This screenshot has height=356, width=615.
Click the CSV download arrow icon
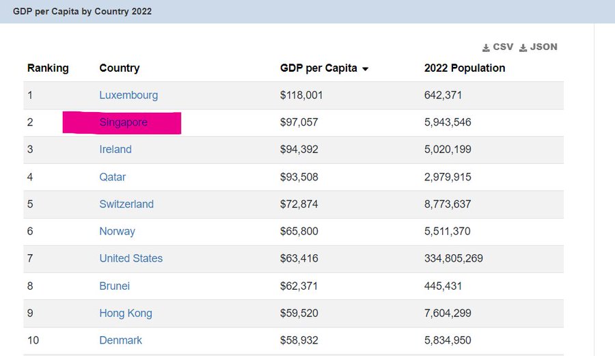(486, 48)
